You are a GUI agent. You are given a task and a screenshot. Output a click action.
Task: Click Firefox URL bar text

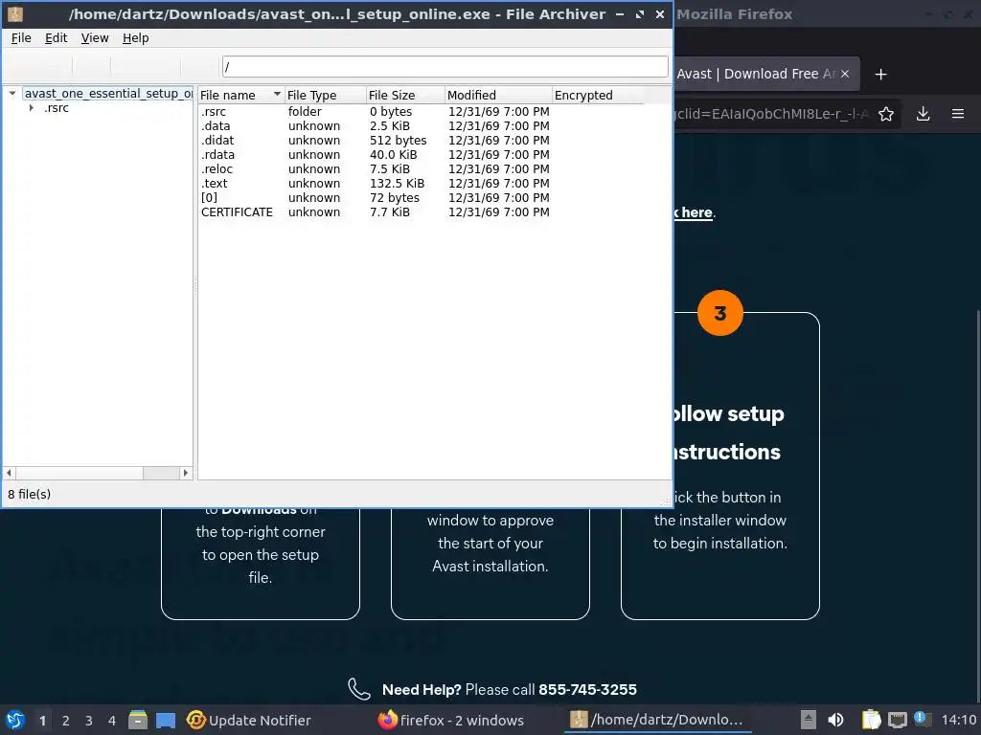[773, 114]
